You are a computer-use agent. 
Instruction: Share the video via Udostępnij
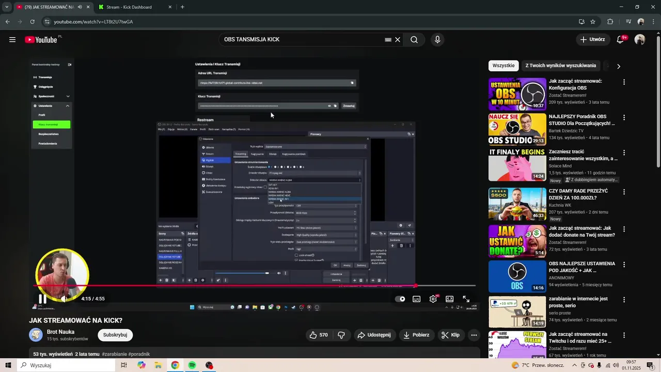coord(374,335)
